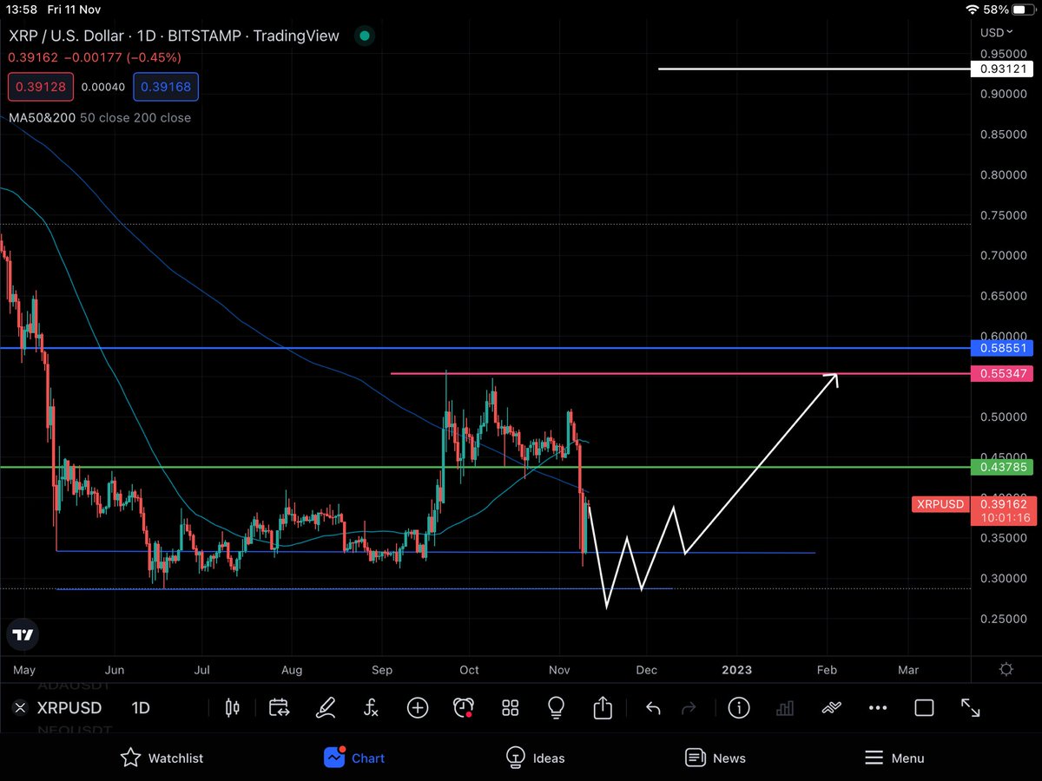The image size is (1042, 781).
Task: Tap the 2023 label on time axis
Action: coord(737,670)
